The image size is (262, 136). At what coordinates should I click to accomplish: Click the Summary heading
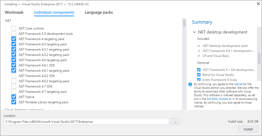202,22
